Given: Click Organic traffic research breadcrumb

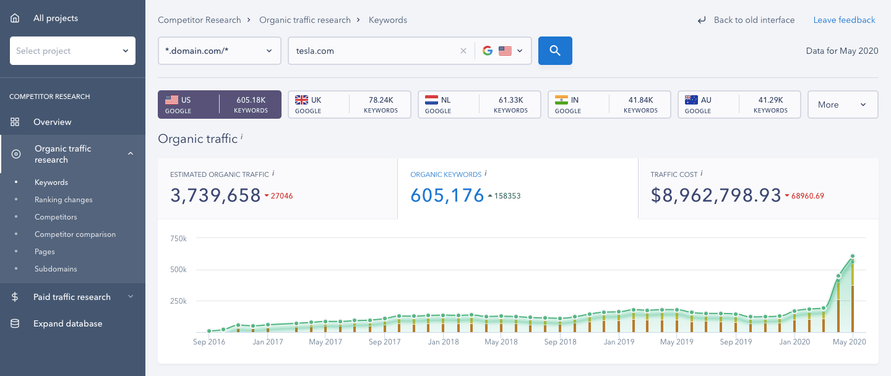Looking at the screenshot, I should coord(305,20).
